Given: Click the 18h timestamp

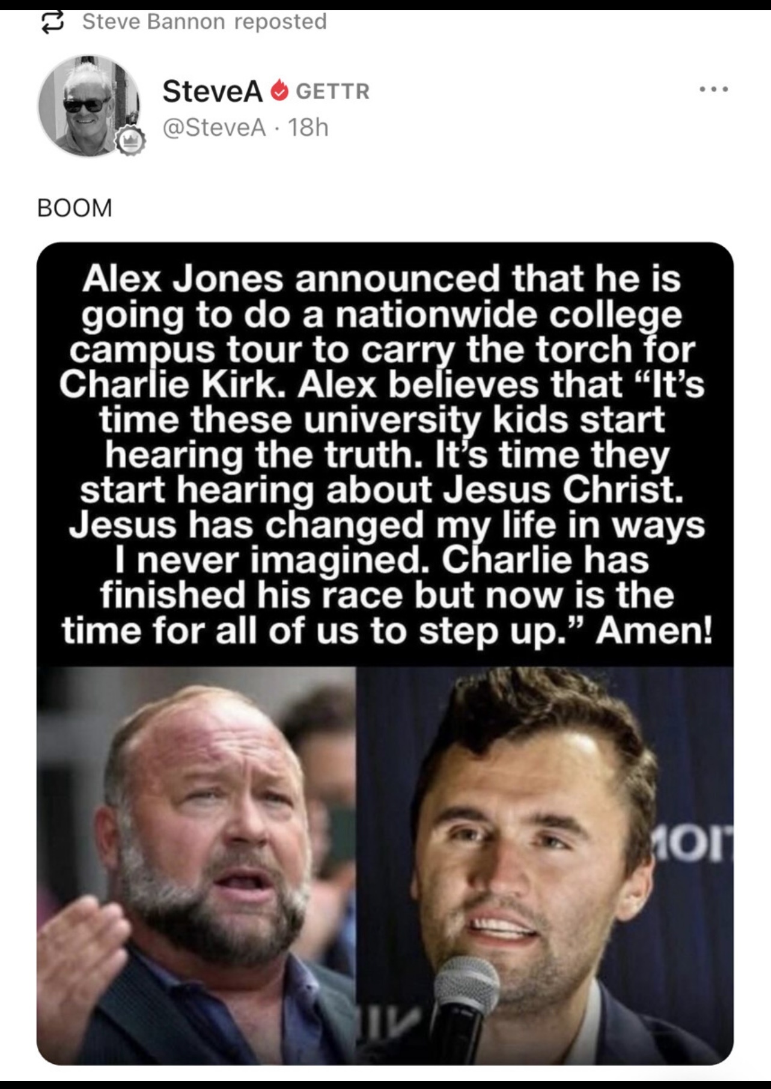Looking at the screenshot, I should [308, 127].
